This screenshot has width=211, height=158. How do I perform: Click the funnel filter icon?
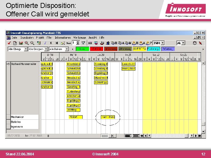[83, 43]
